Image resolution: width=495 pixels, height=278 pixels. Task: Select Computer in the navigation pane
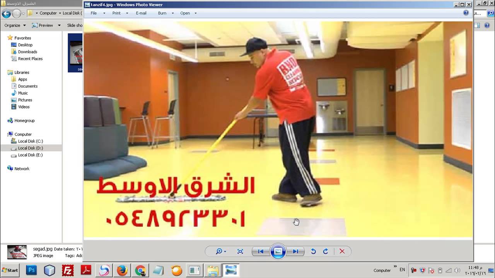[23, 134]
